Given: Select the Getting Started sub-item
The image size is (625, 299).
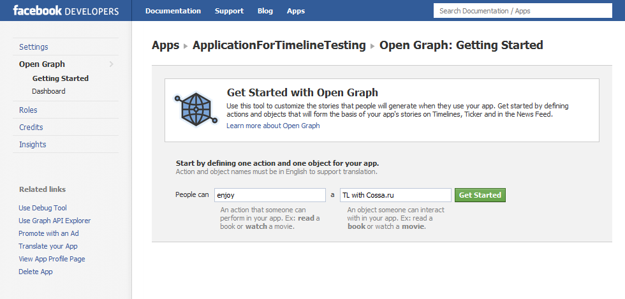Looking at the screenshot, I should (61, 78).
